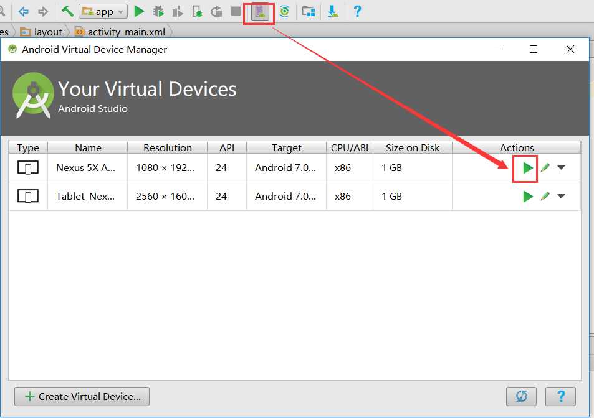Sort by the Target column header
Viewport: 594px width, 418px height.
click(286, 147)
